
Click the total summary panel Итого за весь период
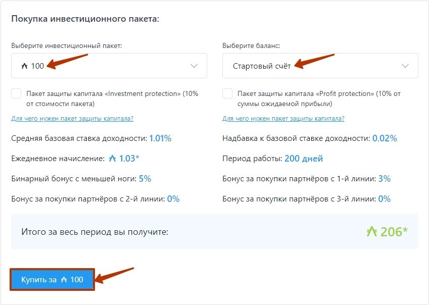[215, 231]
